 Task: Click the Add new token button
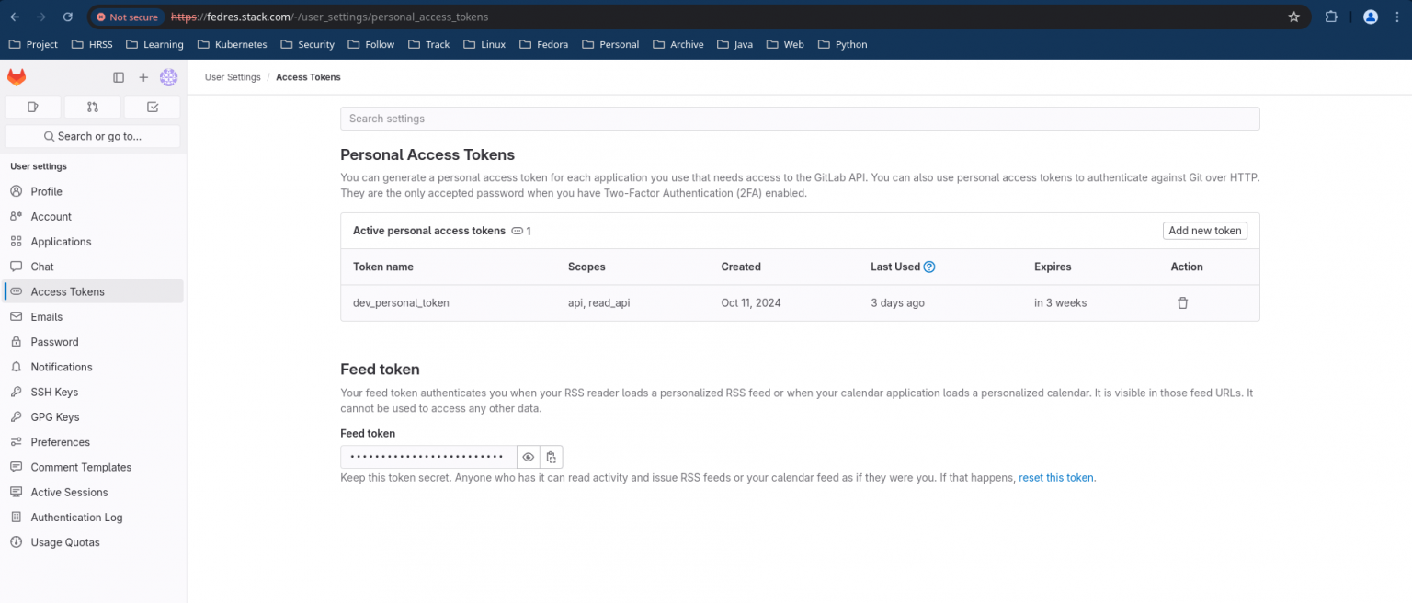(1204, 231)
